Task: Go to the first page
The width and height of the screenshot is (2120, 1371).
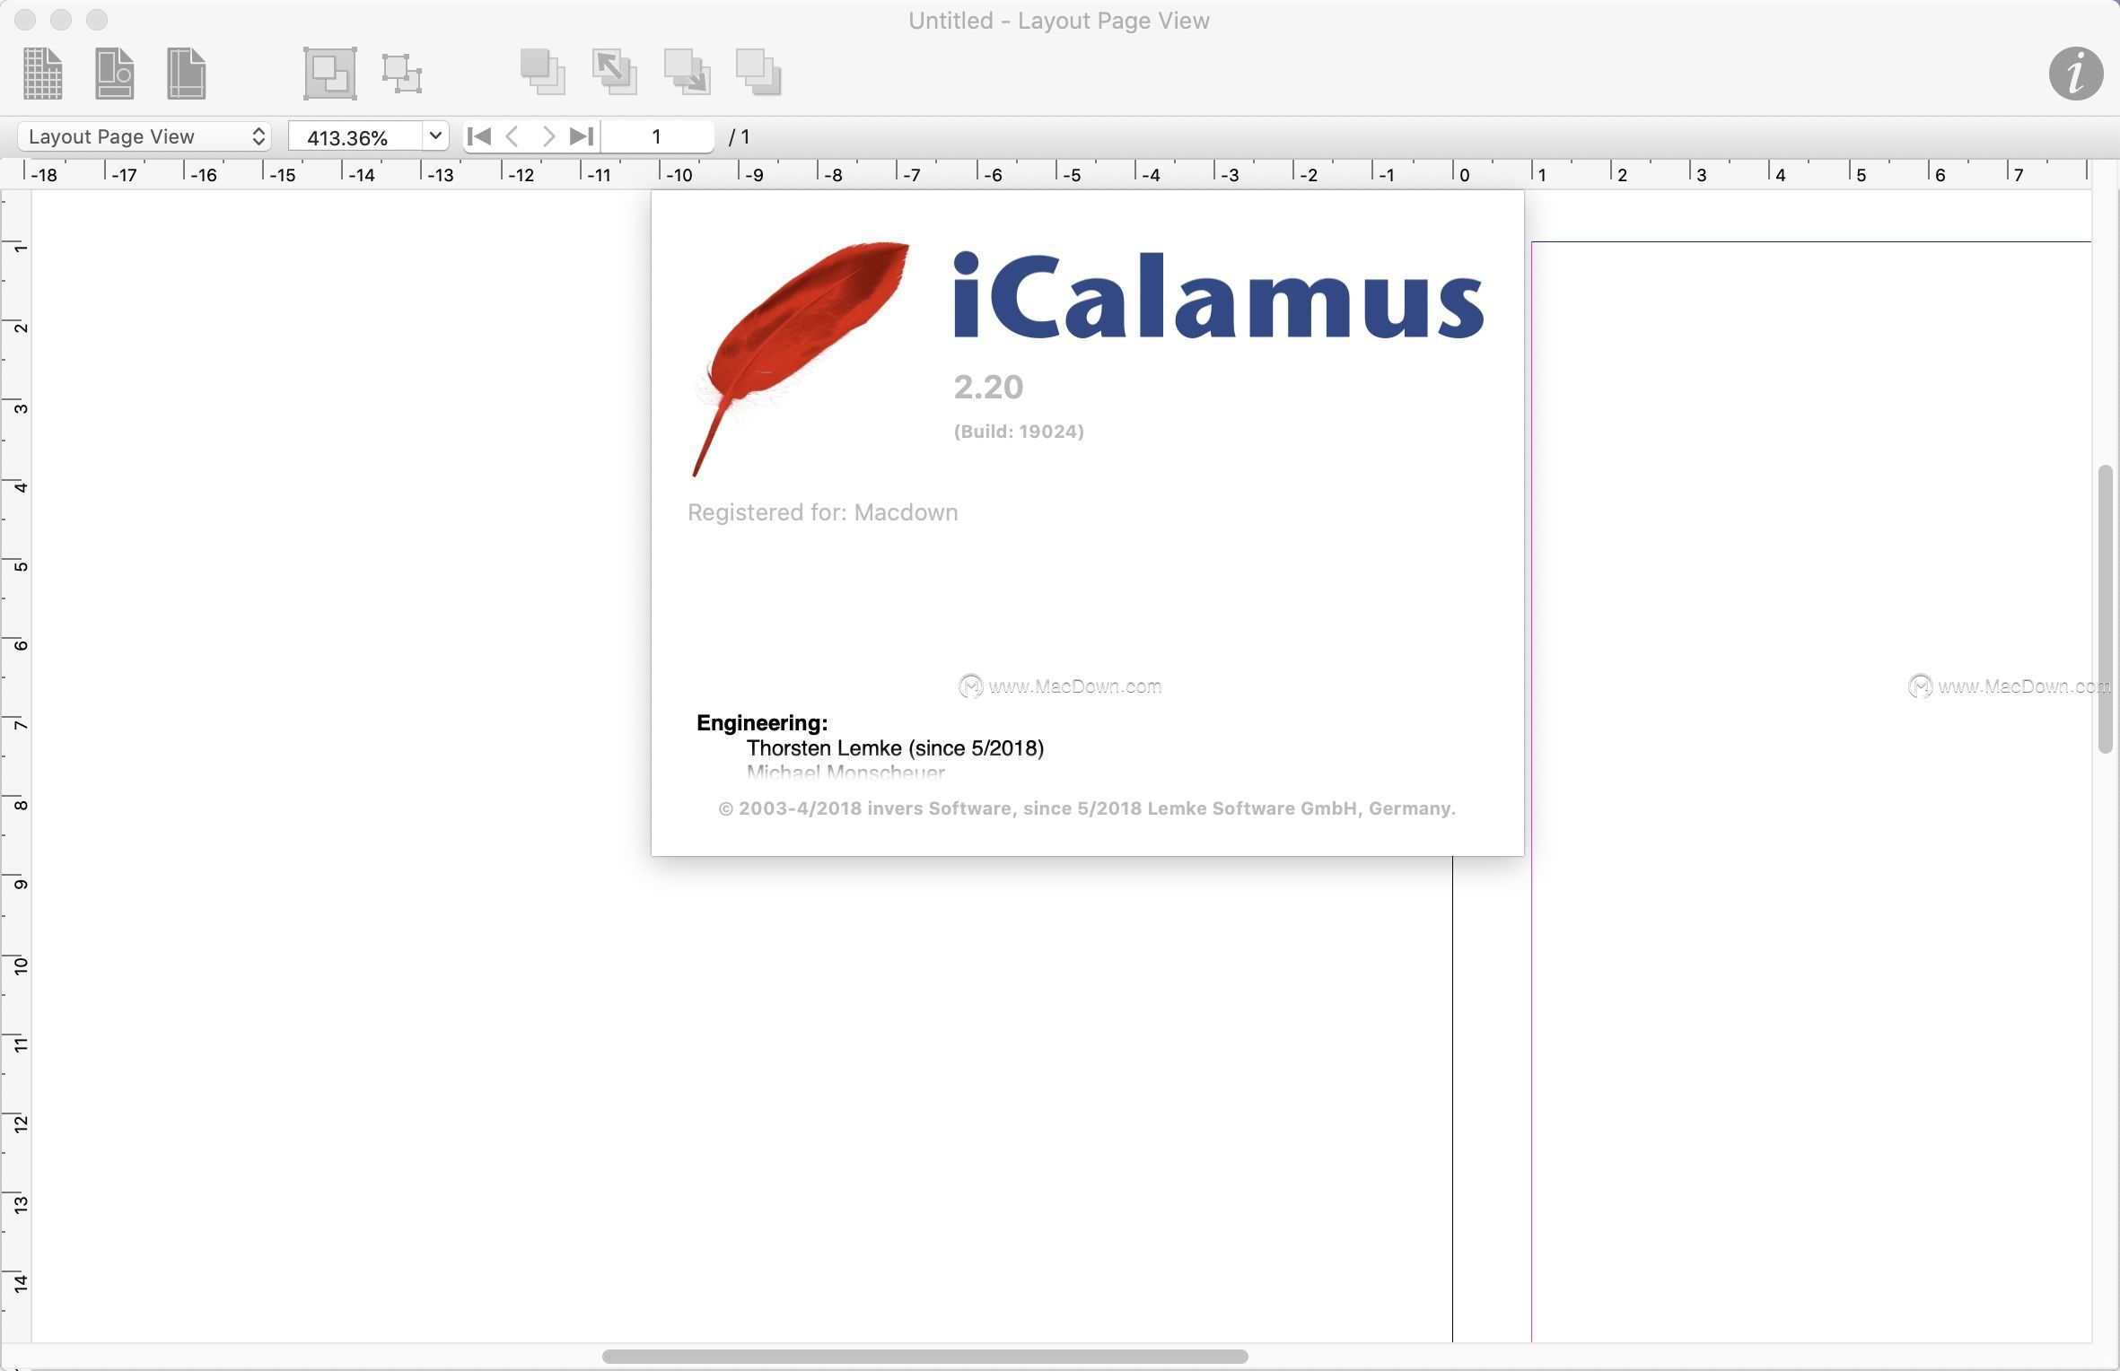Action: pyautogui.click(x=479, y=136)
